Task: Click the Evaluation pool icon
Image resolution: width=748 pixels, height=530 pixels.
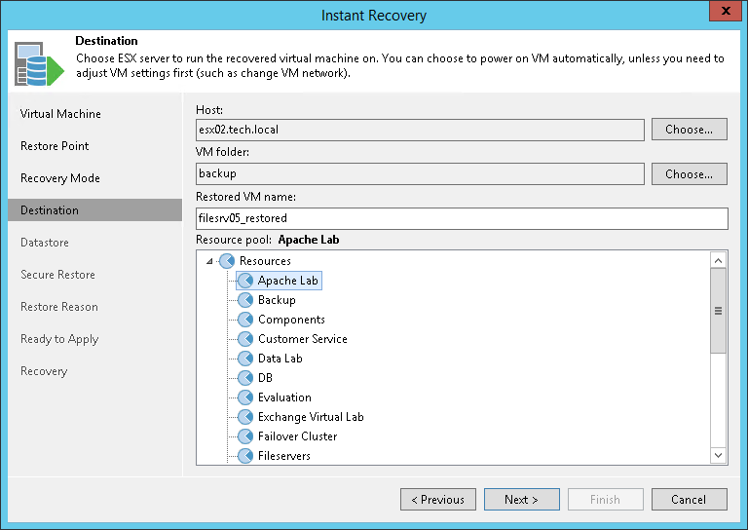Action: pos(245,397)
